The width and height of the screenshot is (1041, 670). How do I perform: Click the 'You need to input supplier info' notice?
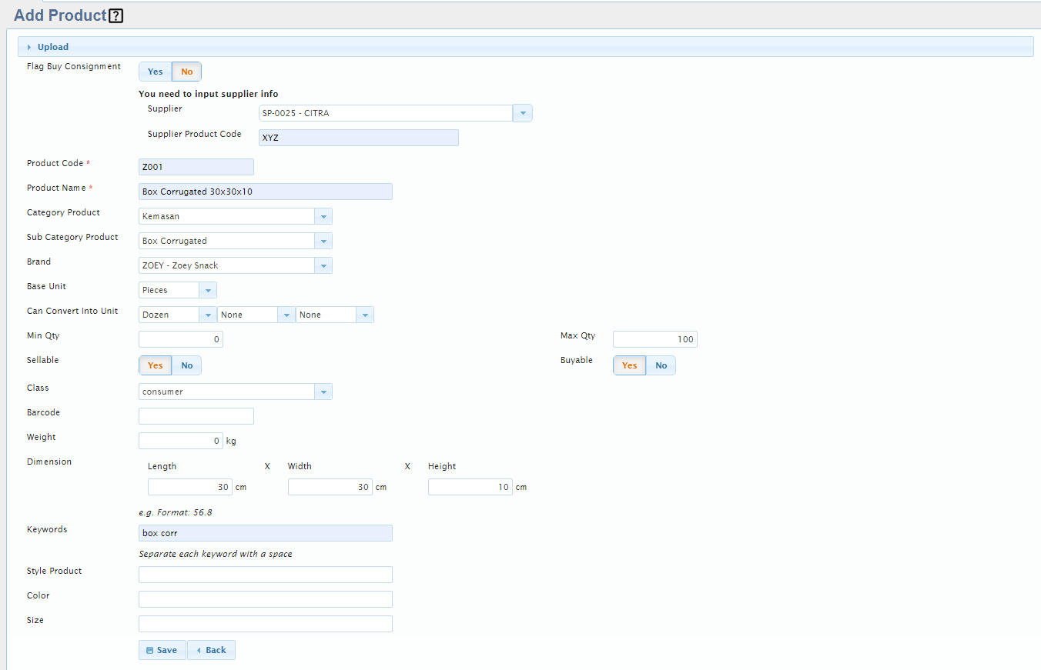(x=209, y=94)
